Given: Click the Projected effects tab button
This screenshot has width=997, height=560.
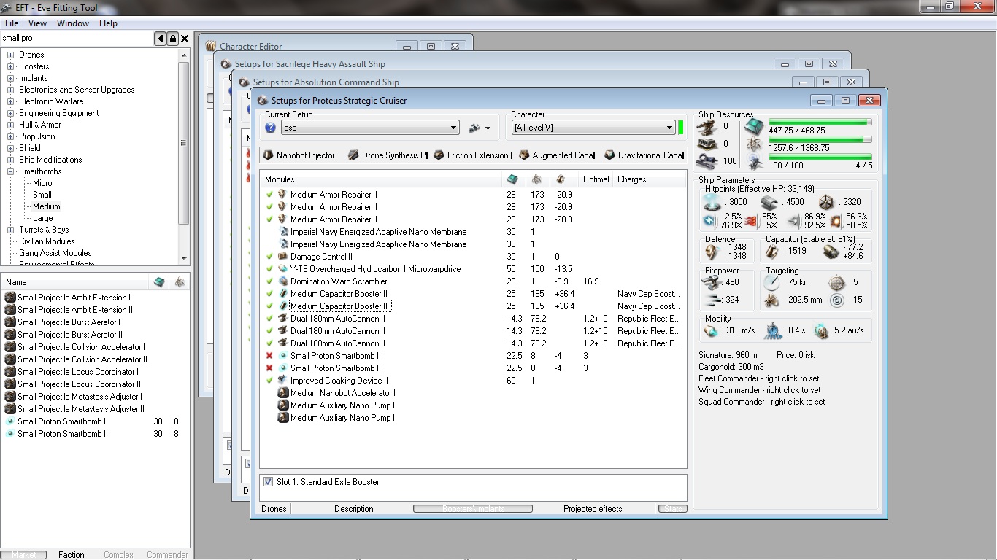Looking at the screenshot, I should 593,509.
